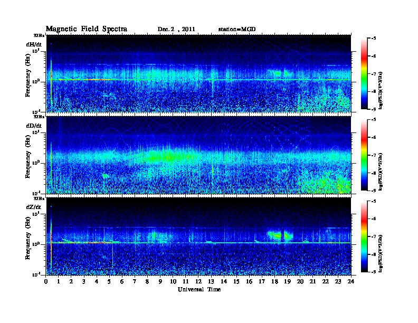Click the "-6" label on the dZ/dt color bar
Image resolution: width=418 pixels, height=323 pixels.
(x=374, y=218)
